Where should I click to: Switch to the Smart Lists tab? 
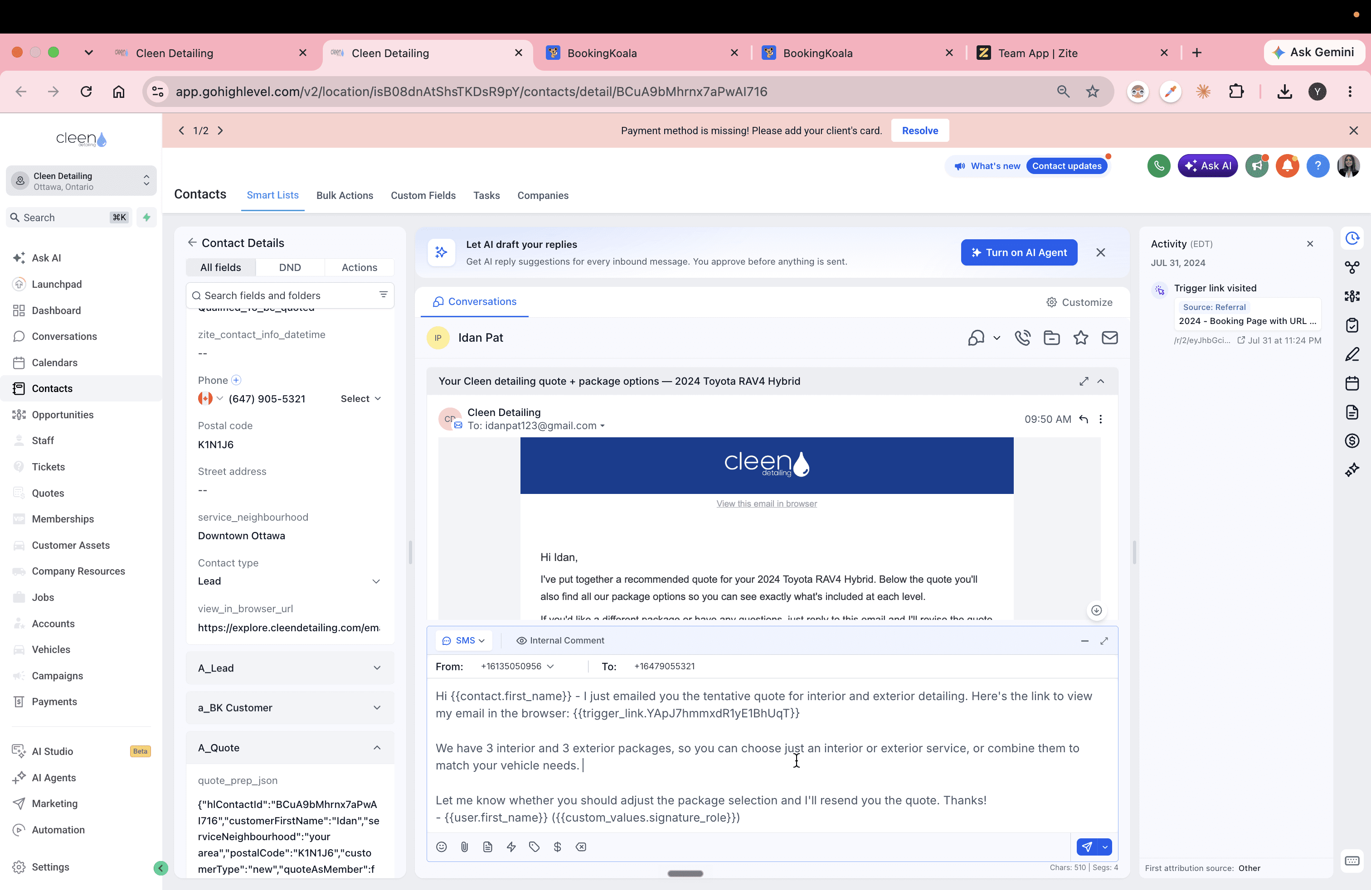tap(272, 195)
